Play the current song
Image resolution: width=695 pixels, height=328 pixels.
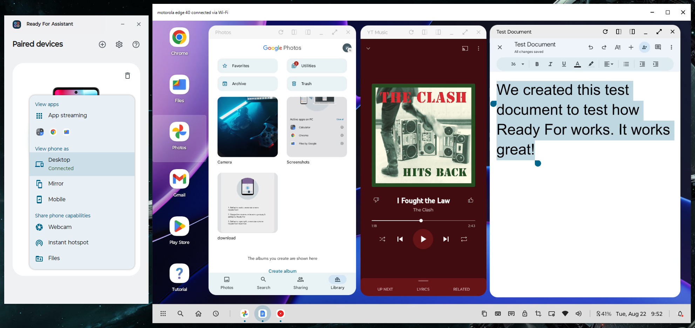(x=423, y=239)
